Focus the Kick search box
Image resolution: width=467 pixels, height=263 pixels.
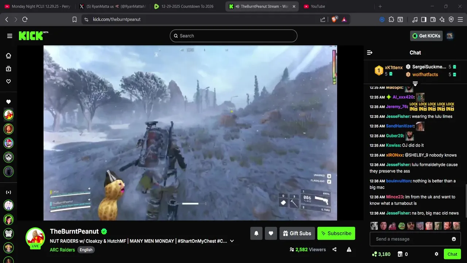coord(233,36)
